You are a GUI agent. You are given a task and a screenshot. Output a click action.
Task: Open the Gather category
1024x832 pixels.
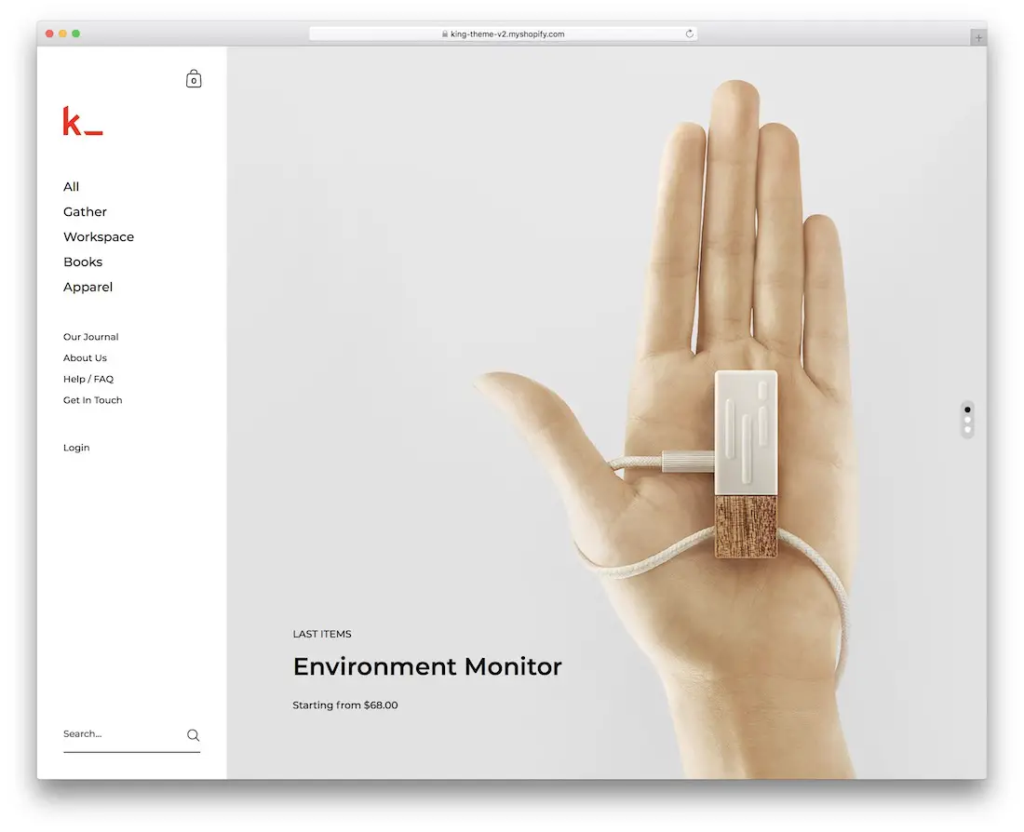(x=85, y=212)
